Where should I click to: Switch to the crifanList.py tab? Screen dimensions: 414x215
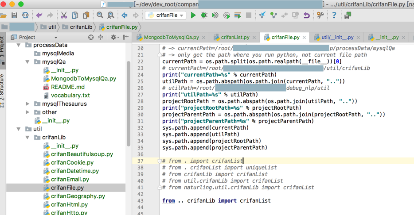tap(234, 38)
